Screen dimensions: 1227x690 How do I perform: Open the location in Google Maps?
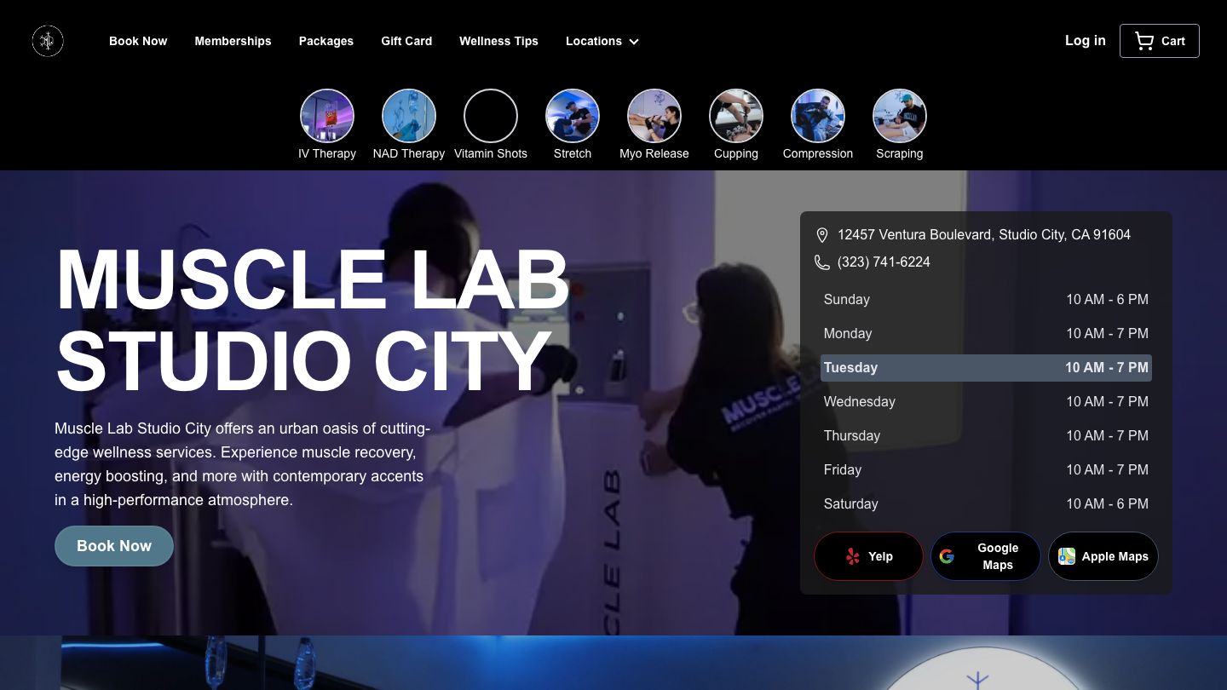(x=986, y=556)
